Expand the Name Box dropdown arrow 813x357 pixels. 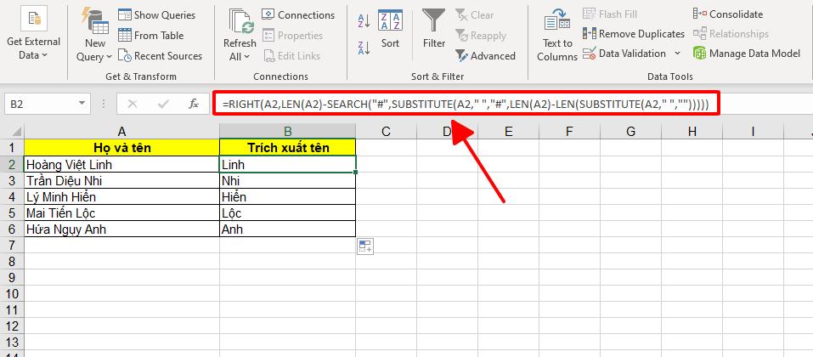click(82, 104)
